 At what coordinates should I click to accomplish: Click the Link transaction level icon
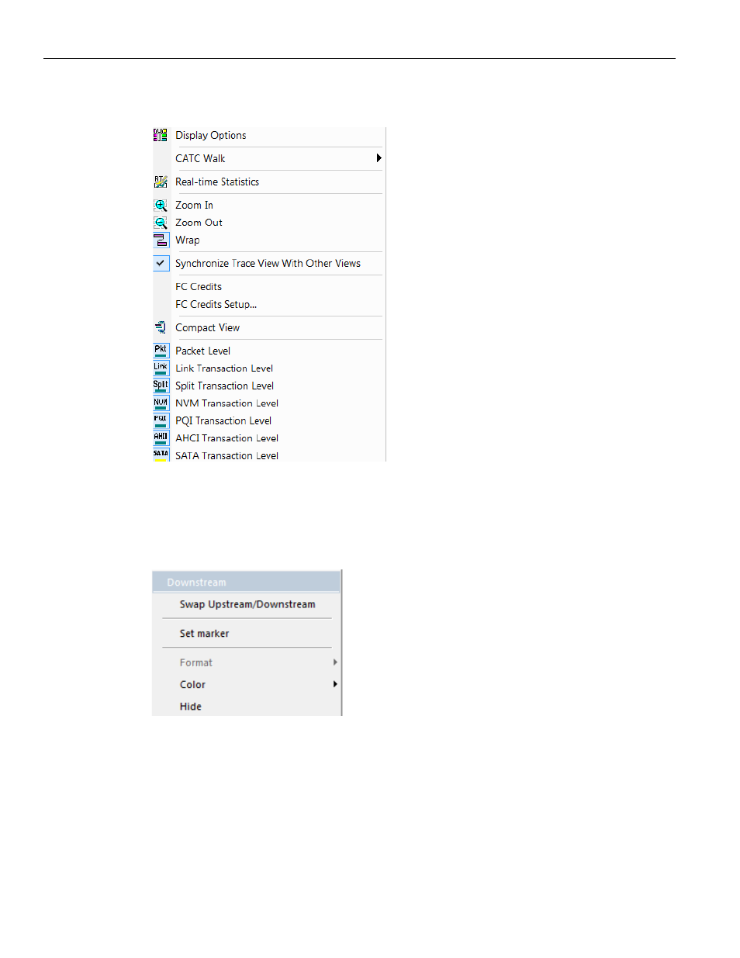tap(161, 368)
